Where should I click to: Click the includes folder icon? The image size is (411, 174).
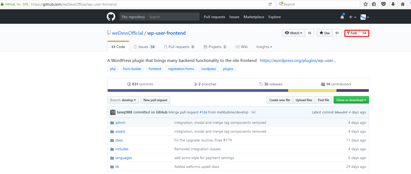point(112,149)
